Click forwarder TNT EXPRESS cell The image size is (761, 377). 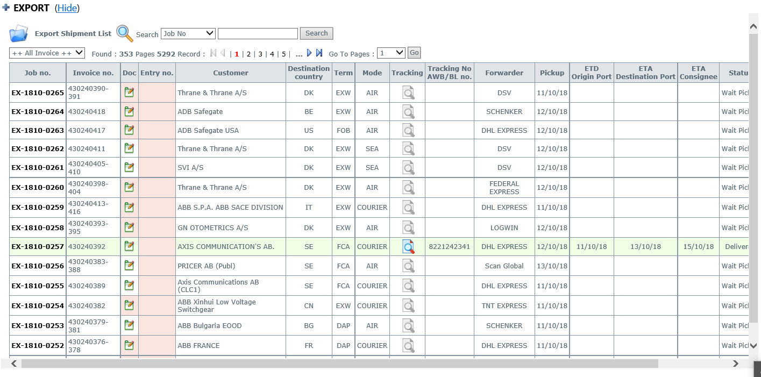(x=504, y=306)
